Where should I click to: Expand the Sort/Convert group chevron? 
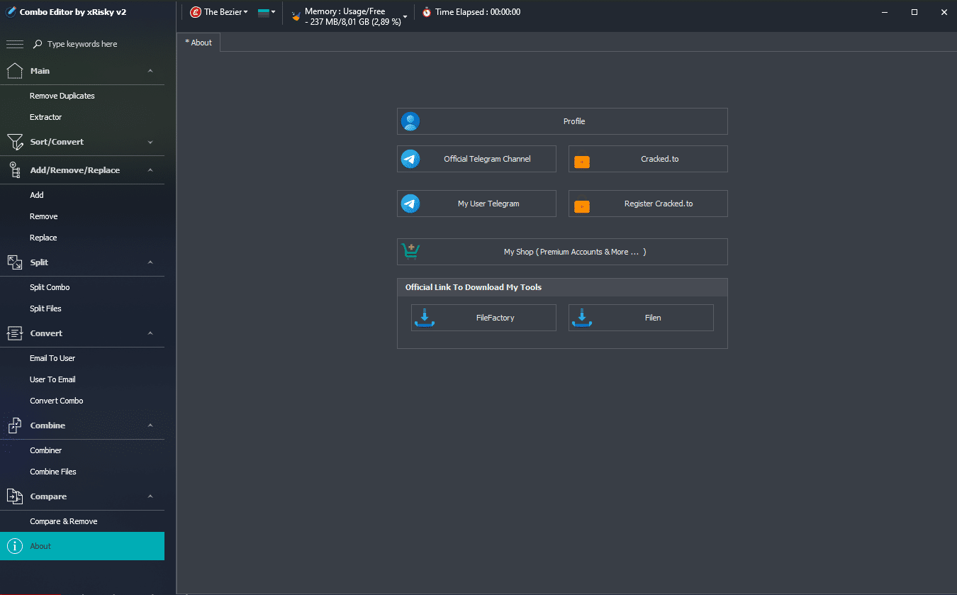point(150,142)
